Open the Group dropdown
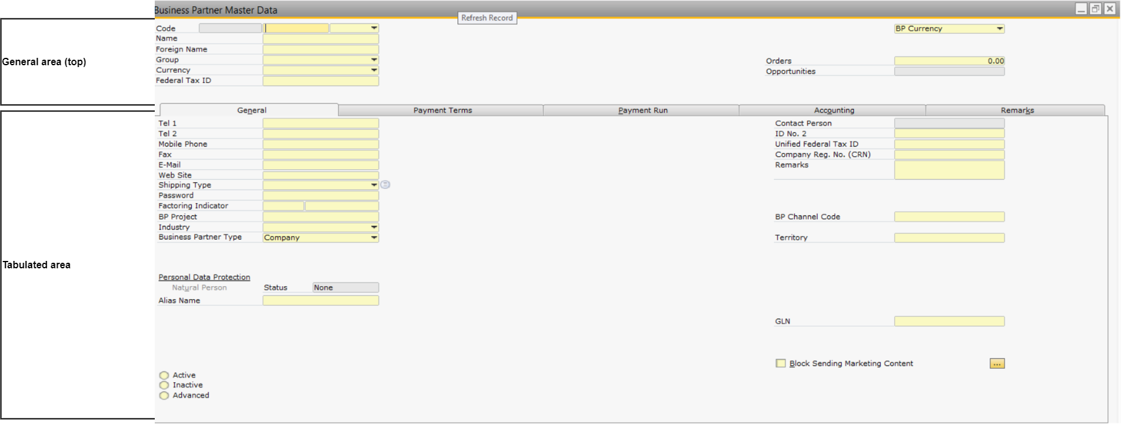This screenshot has height=424, width=1121. click(374, 60)
